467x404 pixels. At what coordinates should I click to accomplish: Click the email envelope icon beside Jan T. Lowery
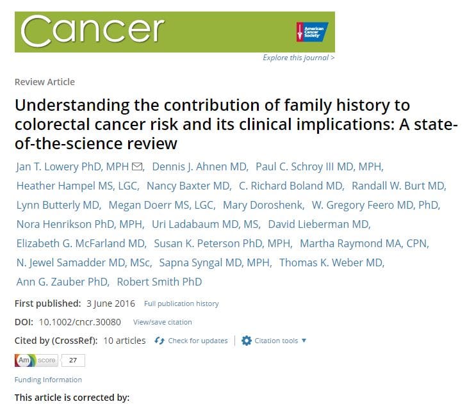pos(136,168)
